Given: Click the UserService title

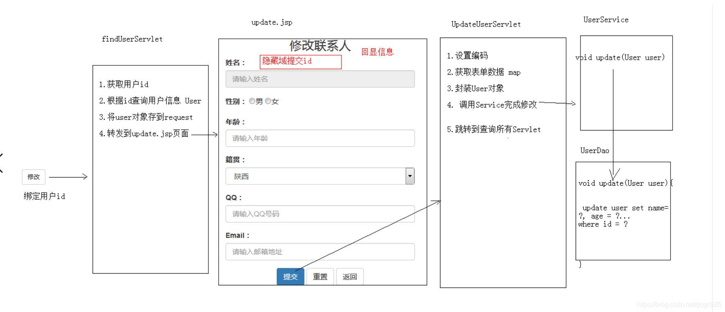Looking at the screenshot, I should coord(606,20).
